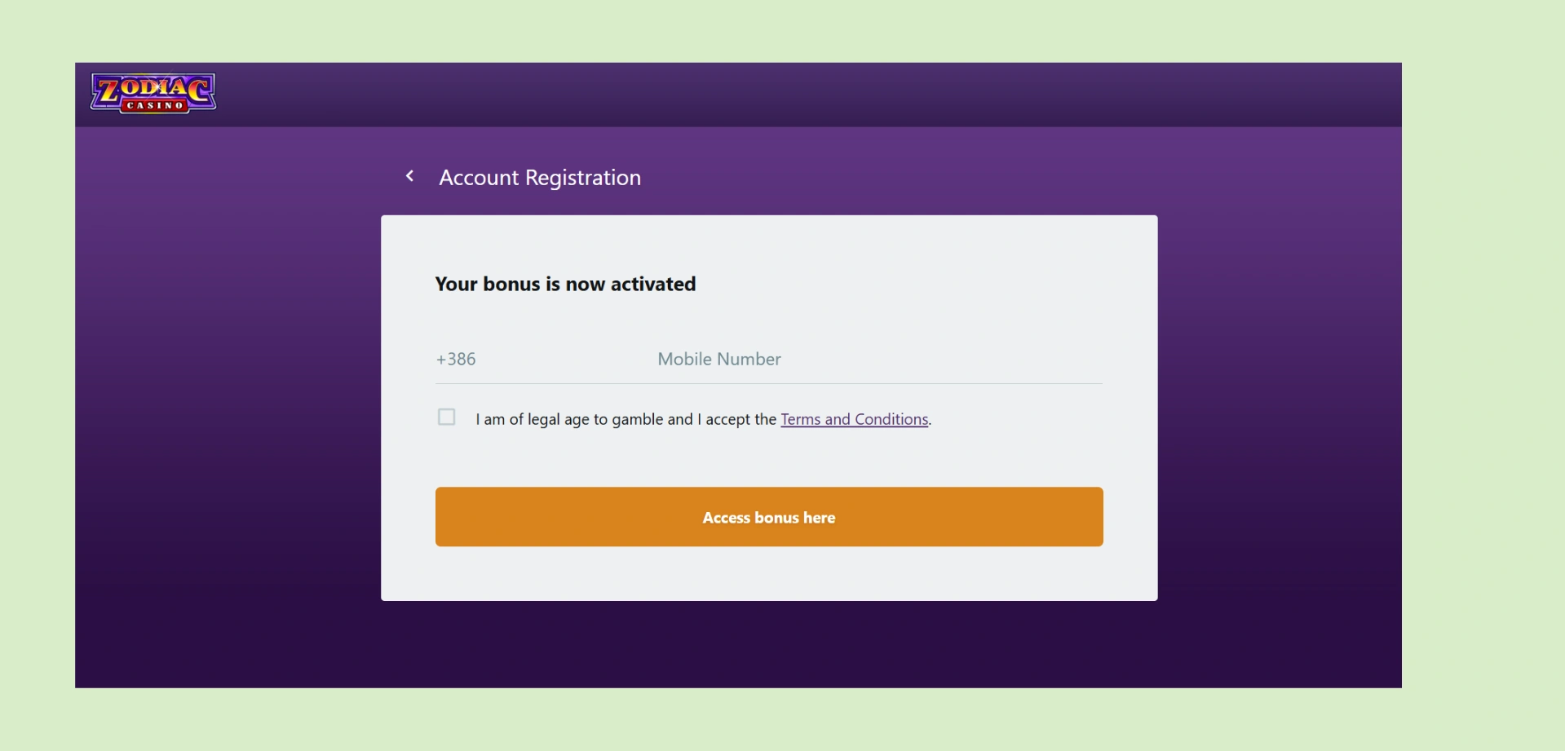The image size is (1565, 751).
Task: Tick the legal age checkbox
Action: [446, 417]
